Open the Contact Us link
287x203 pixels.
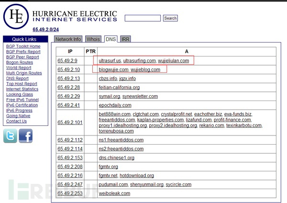click(x=16, y=121)
